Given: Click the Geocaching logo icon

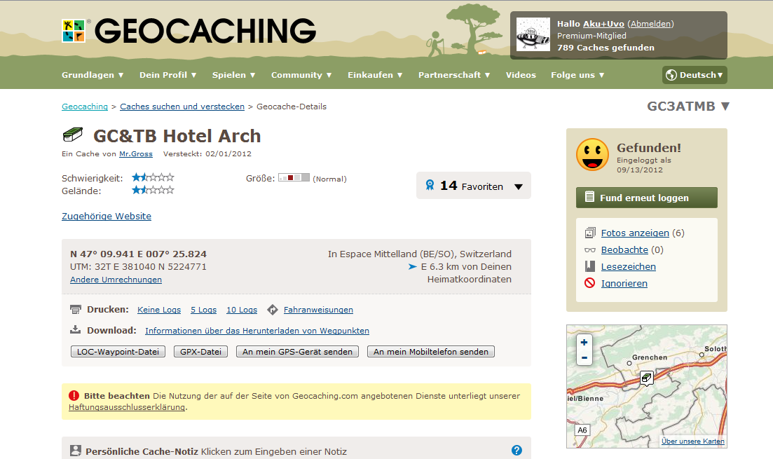Looking at the screenshot, I should 74,31.
